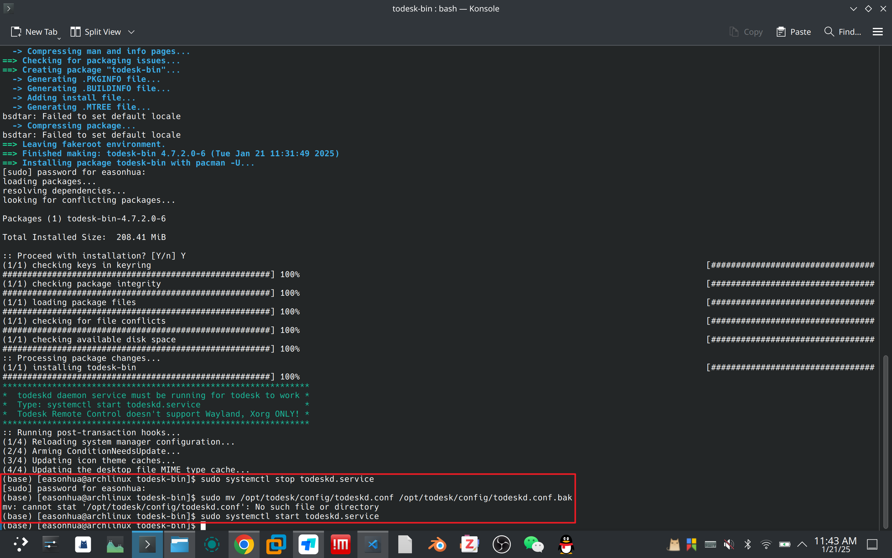
Task: Open the Zotero taskbar icon
Action: click(470, 544)
